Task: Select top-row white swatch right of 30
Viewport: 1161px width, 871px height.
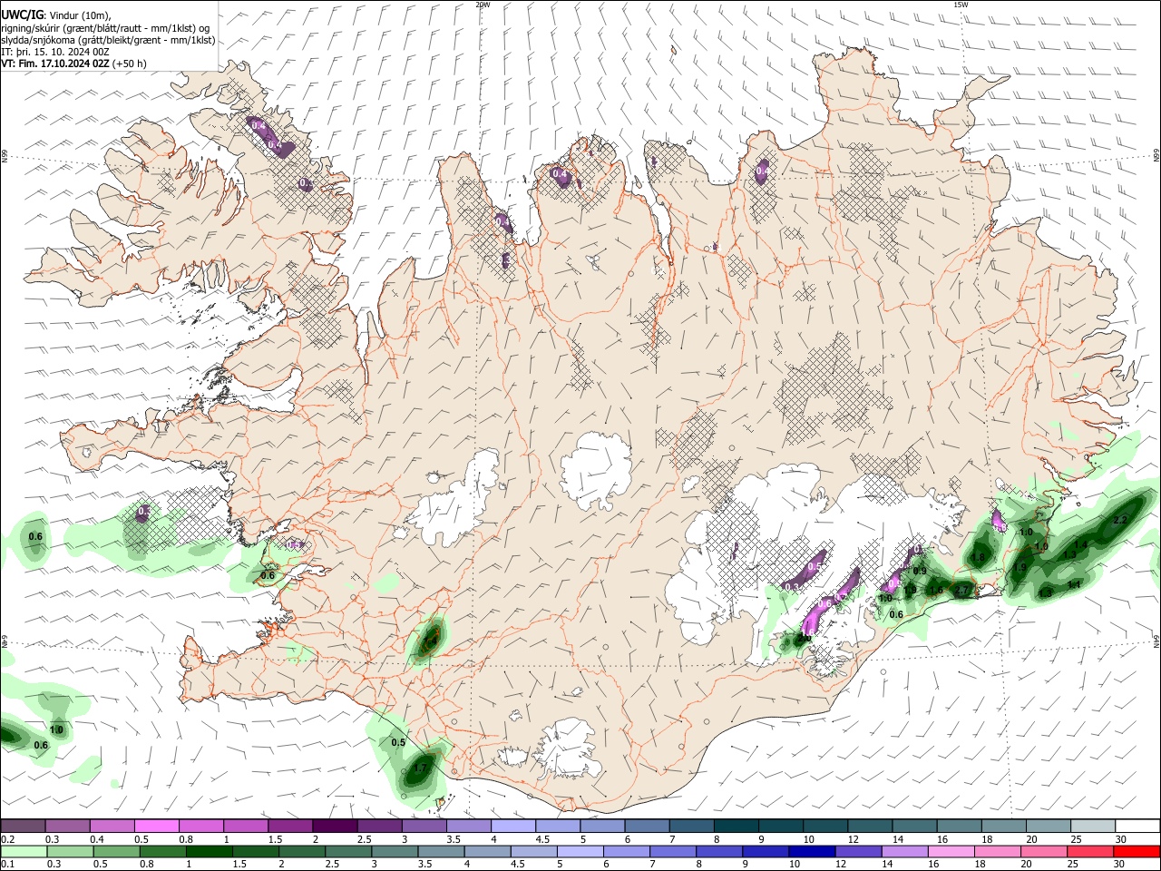Action: pos(1138,826)
